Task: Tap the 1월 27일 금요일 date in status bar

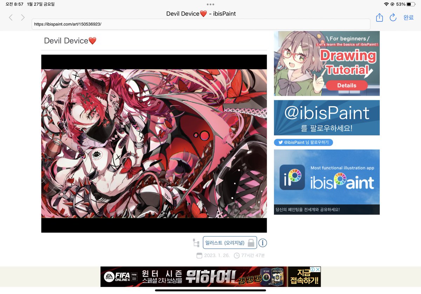Action: coord(41,4)
